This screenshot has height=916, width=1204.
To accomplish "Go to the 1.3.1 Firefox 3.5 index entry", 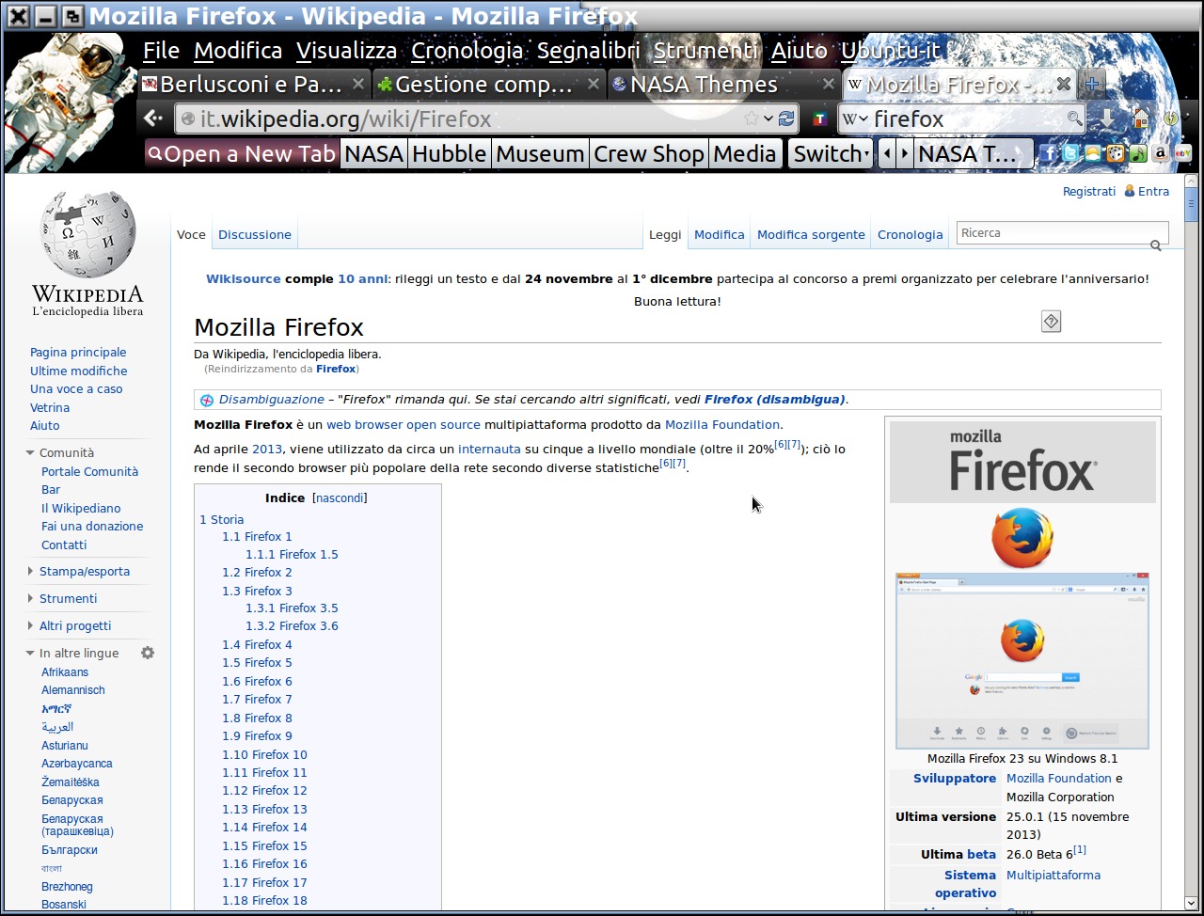I will [292, 608].
